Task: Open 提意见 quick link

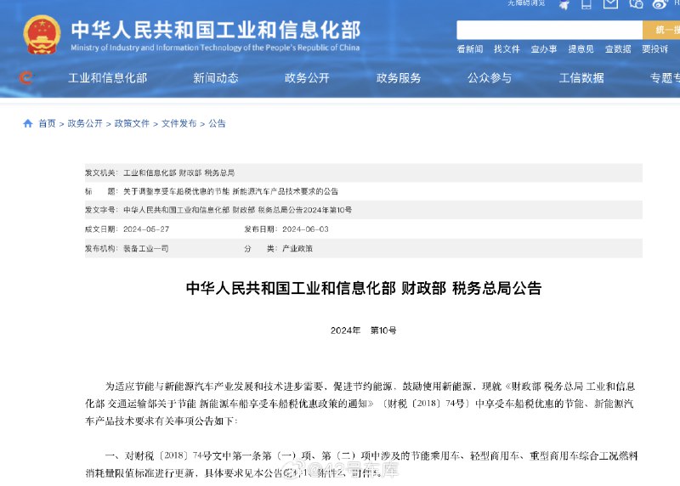Action: click(x=581, y=49)
